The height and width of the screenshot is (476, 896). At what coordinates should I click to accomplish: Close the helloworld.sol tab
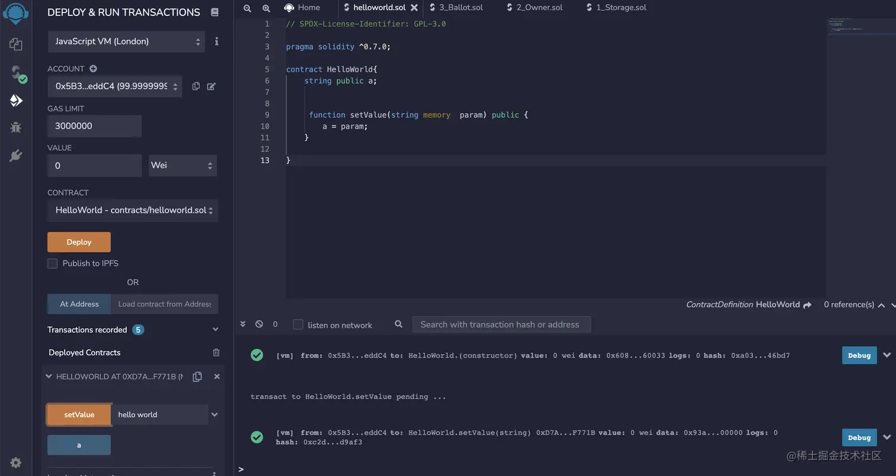pyautogui.click(x=414, y=8)
